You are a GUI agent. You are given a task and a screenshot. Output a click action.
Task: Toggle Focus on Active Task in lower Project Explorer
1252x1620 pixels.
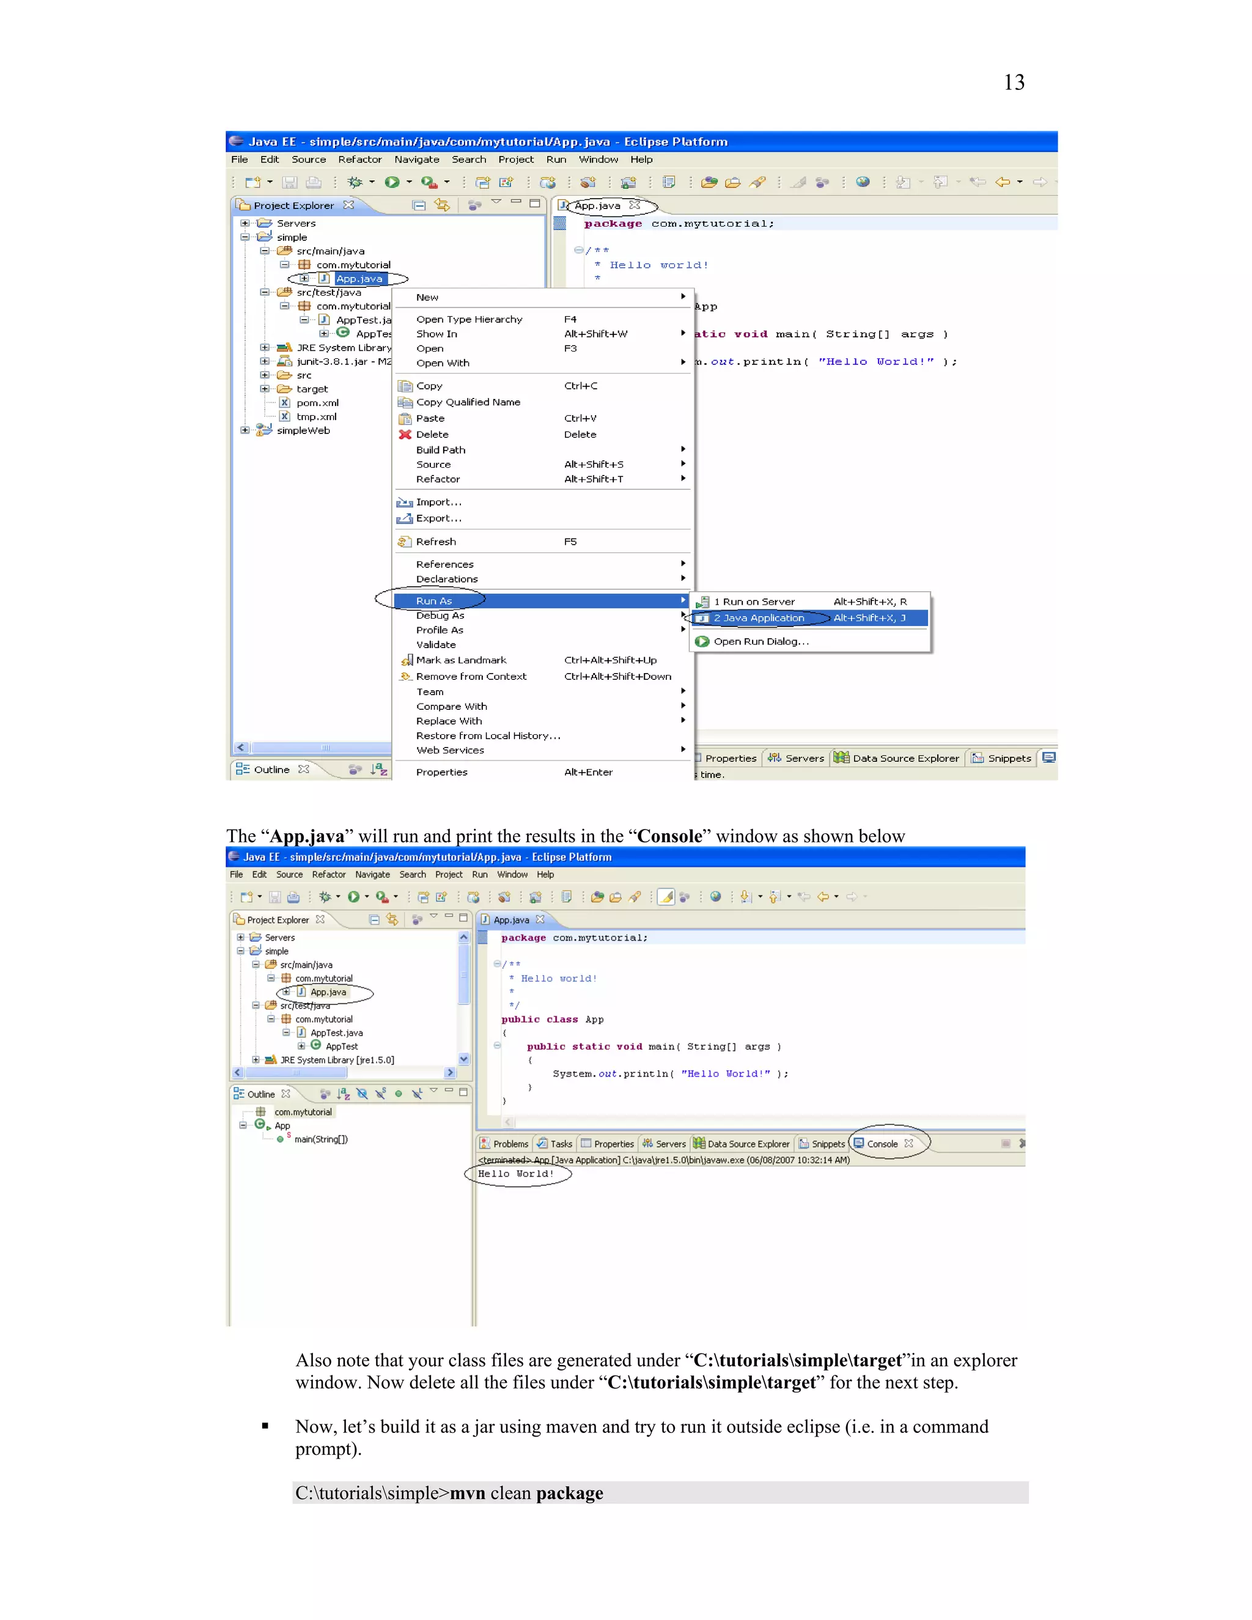pyautogui.click(x=417, y=920)
